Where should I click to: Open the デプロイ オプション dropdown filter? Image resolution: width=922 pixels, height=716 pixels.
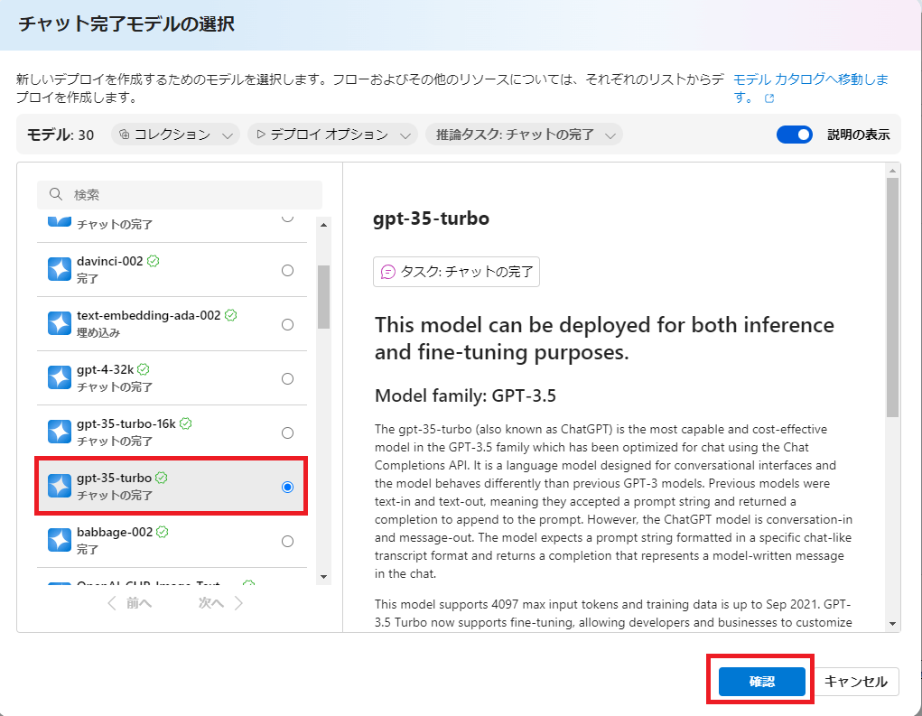pyautogui.click(x=333, y=135)
